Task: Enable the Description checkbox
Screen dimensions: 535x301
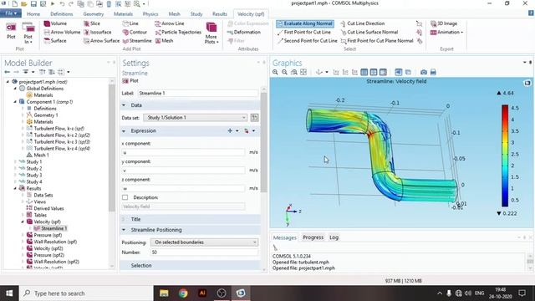Action: pyautogui.click(x=125, y=197)
